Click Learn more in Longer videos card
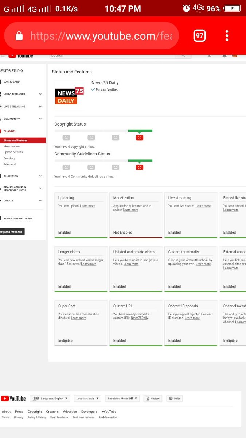This screenshot has width=246, height=438. (x=89, y=264)
